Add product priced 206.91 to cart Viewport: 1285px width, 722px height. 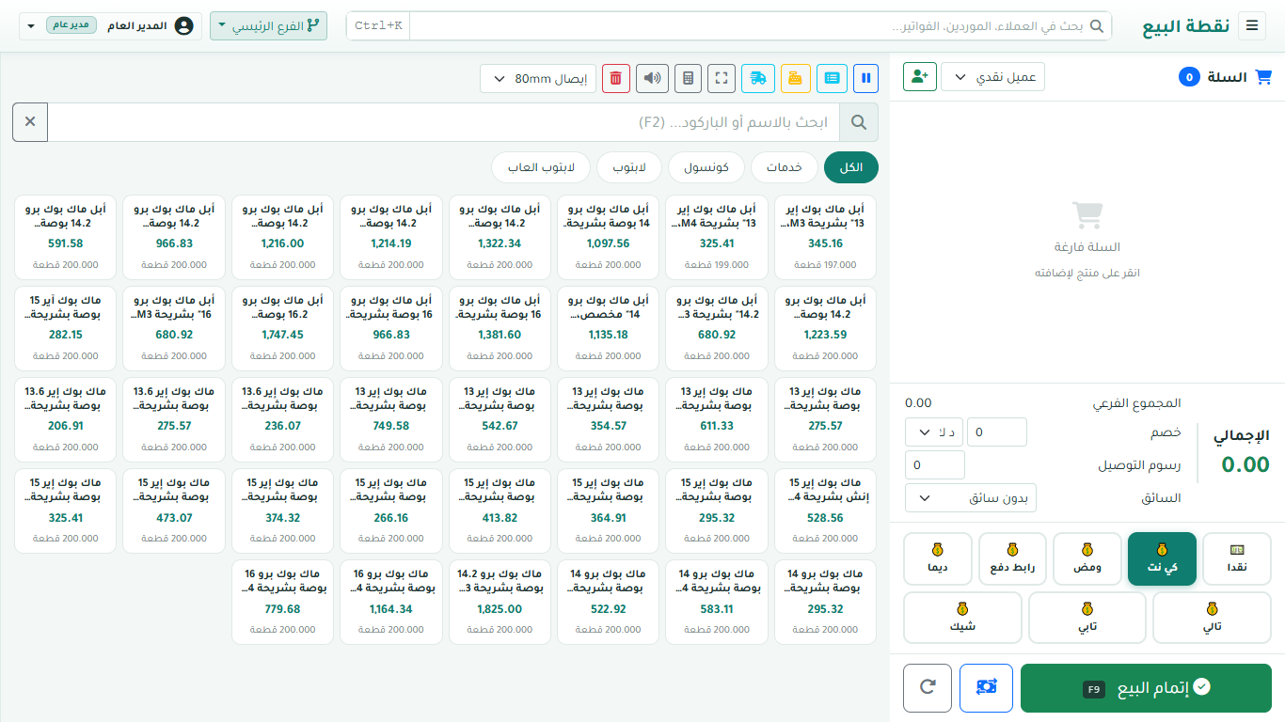66,419
